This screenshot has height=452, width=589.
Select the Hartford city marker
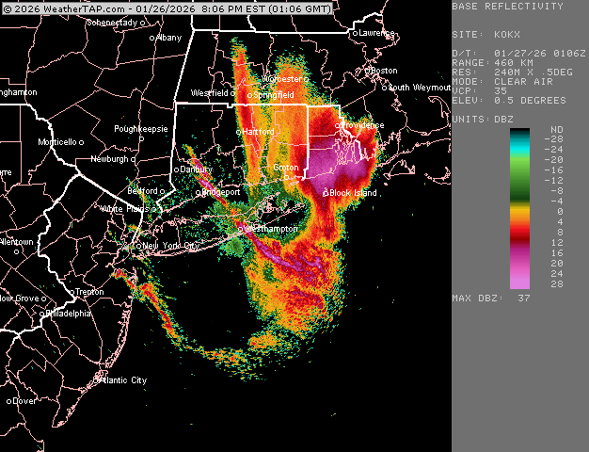[239, 132]
